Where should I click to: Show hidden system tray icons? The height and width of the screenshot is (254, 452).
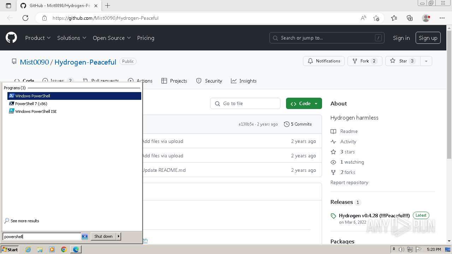394,249
